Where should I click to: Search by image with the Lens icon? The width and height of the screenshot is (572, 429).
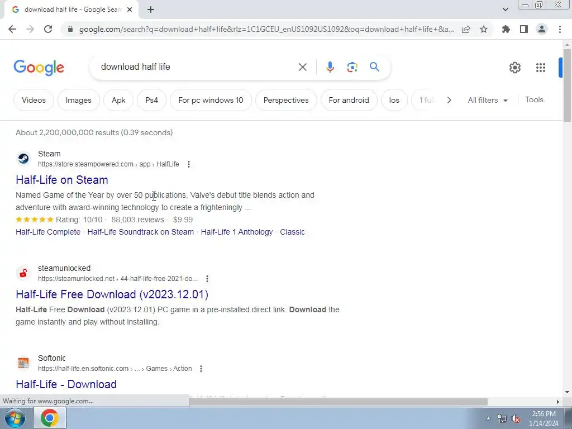[352, 67]
